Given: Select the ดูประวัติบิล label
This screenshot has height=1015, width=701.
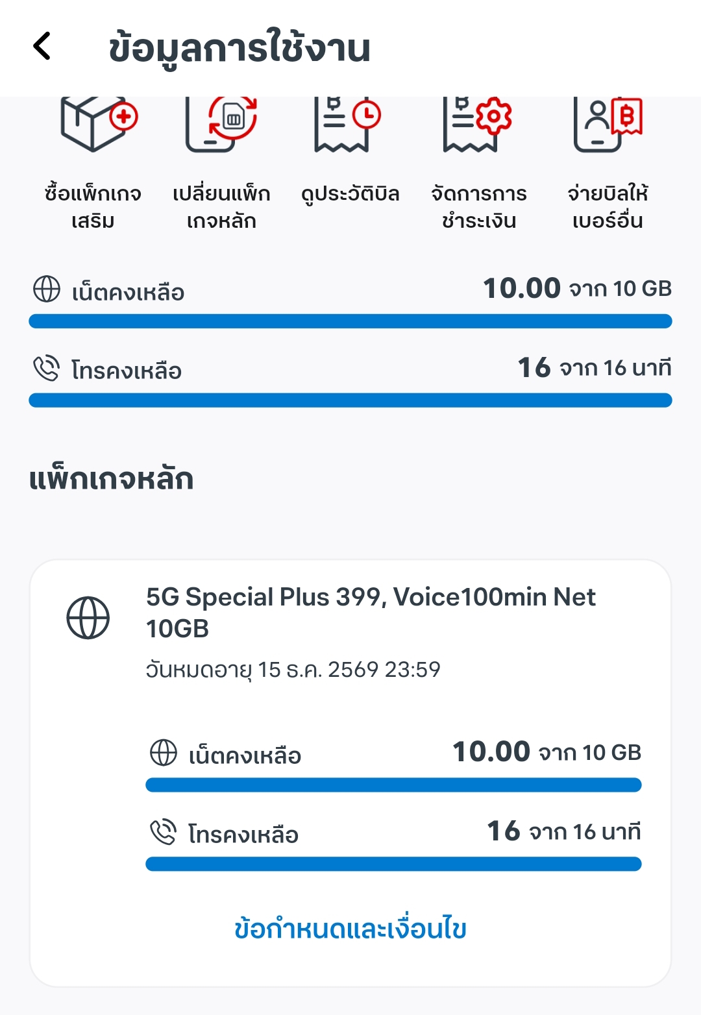Looking at the screenshot, I should click(350, 194).
